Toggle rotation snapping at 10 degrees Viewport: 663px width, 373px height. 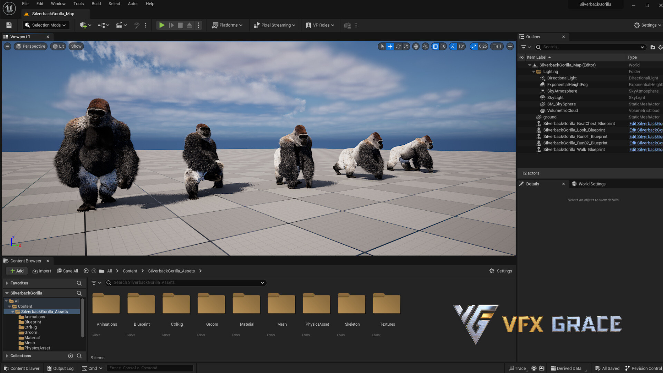453,46
